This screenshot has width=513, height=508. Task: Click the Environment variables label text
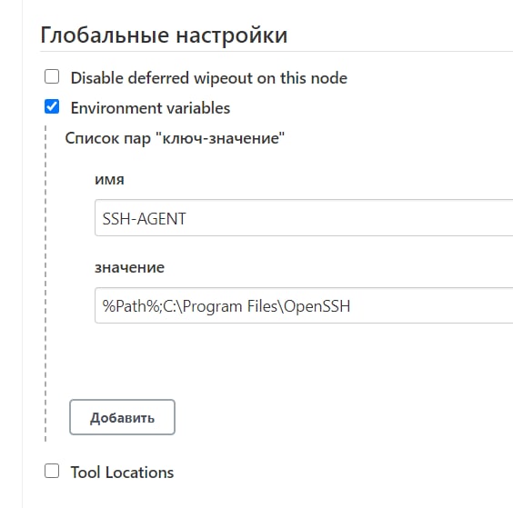[150, 108]
